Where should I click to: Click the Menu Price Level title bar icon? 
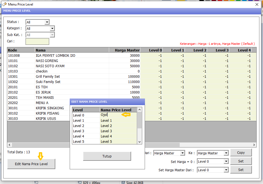coord(4,4)
